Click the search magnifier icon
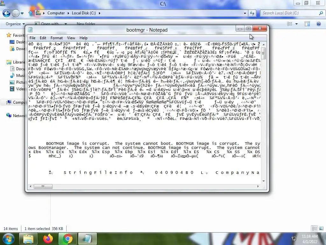The image size is (326, 245). [x=321, y=13]
